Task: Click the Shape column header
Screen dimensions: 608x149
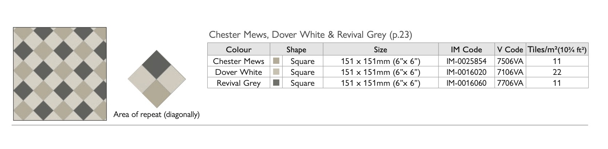Action: click(296, 49)
